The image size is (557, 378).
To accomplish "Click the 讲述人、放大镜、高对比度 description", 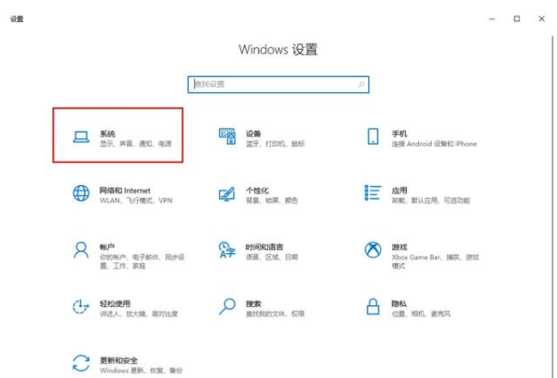I will pyautogui.click(x=138, y=314).
